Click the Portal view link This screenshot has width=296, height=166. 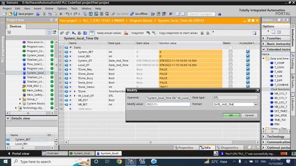click(18, 154)
